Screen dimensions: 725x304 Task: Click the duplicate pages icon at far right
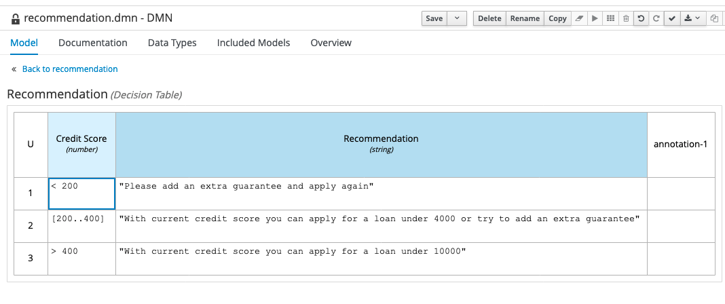[714, 18]
